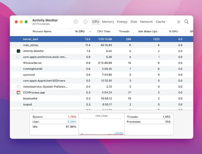This screenshot has width=202, height=154.
Task: Switch to the Memory tab
Action: point(108,22)
